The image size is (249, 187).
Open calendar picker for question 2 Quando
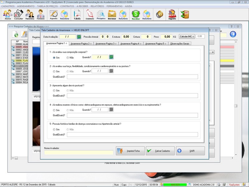(111, 71)
